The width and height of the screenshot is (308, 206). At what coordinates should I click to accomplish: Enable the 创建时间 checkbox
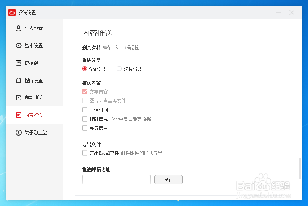point(85,110)
